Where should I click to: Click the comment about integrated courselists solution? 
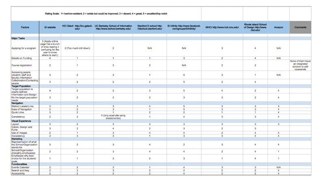coord(300,65)
